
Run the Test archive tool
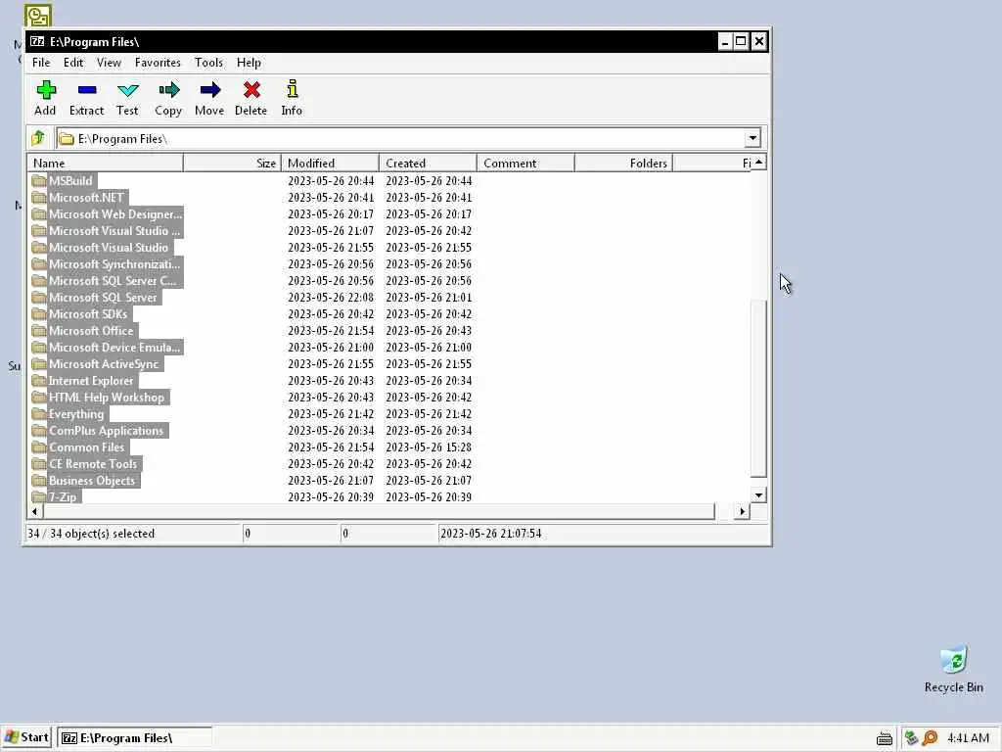point(128,90)
